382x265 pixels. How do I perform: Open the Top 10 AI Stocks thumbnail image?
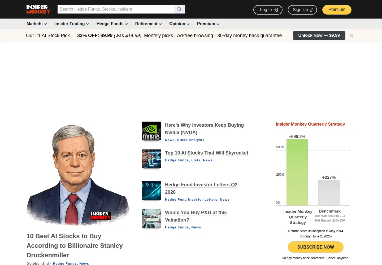151,159
